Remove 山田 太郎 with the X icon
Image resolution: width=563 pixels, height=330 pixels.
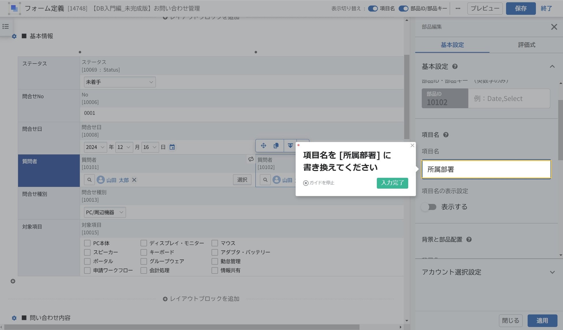point(134,180)
